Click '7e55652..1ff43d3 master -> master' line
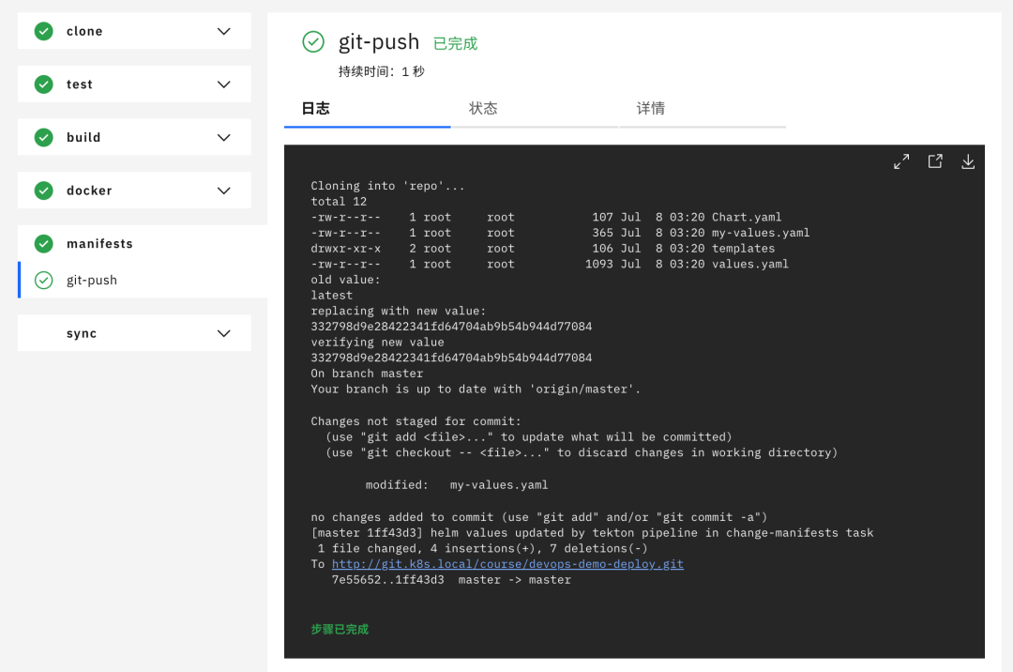The width and height of the screenshot is (1013, 672). click(451, 580)
